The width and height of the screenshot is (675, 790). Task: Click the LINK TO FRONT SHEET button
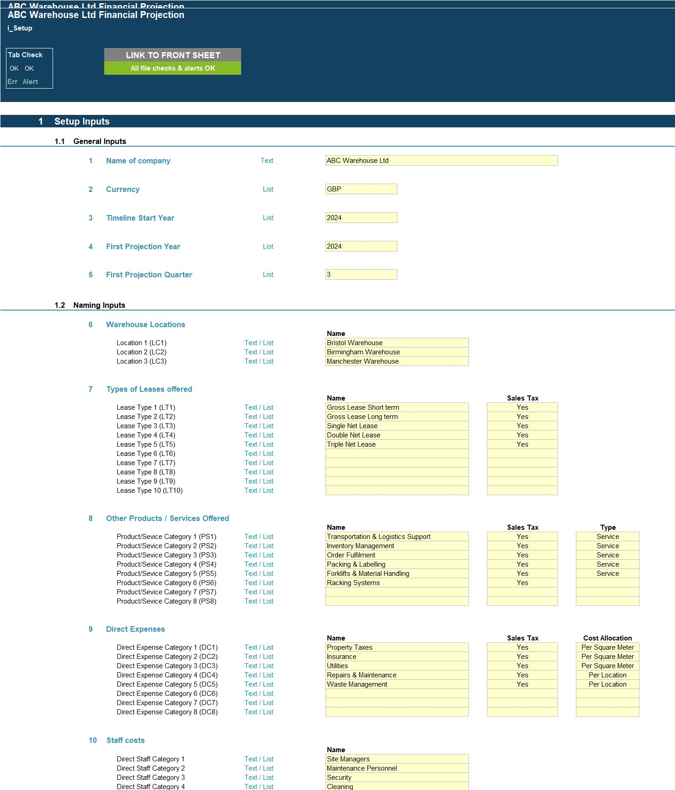coord(172,55)
